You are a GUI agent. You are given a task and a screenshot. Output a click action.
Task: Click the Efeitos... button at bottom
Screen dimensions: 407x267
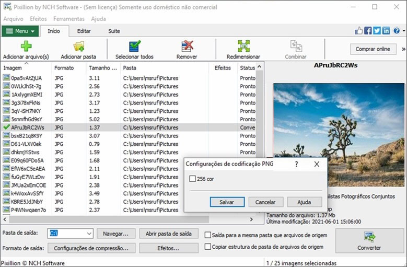pyautogui.click(x=169, y=248)
